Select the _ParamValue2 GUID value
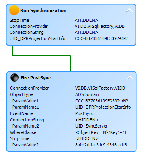Viewport: 146px width, 161px height. click(103, 145)
